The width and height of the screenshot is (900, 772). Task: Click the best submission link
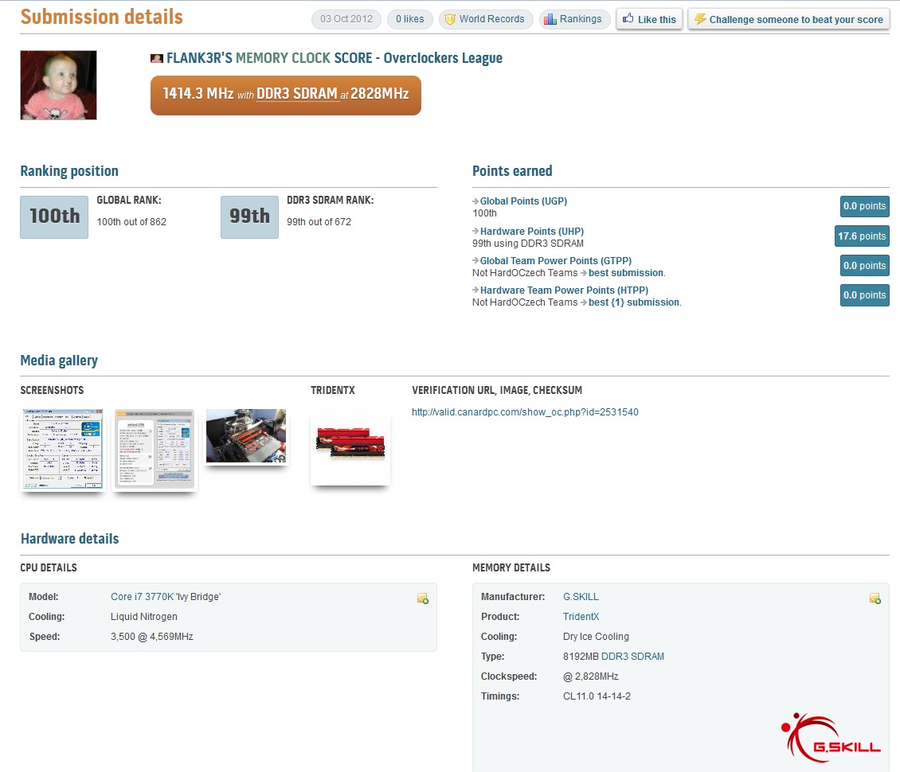point(626,273)
